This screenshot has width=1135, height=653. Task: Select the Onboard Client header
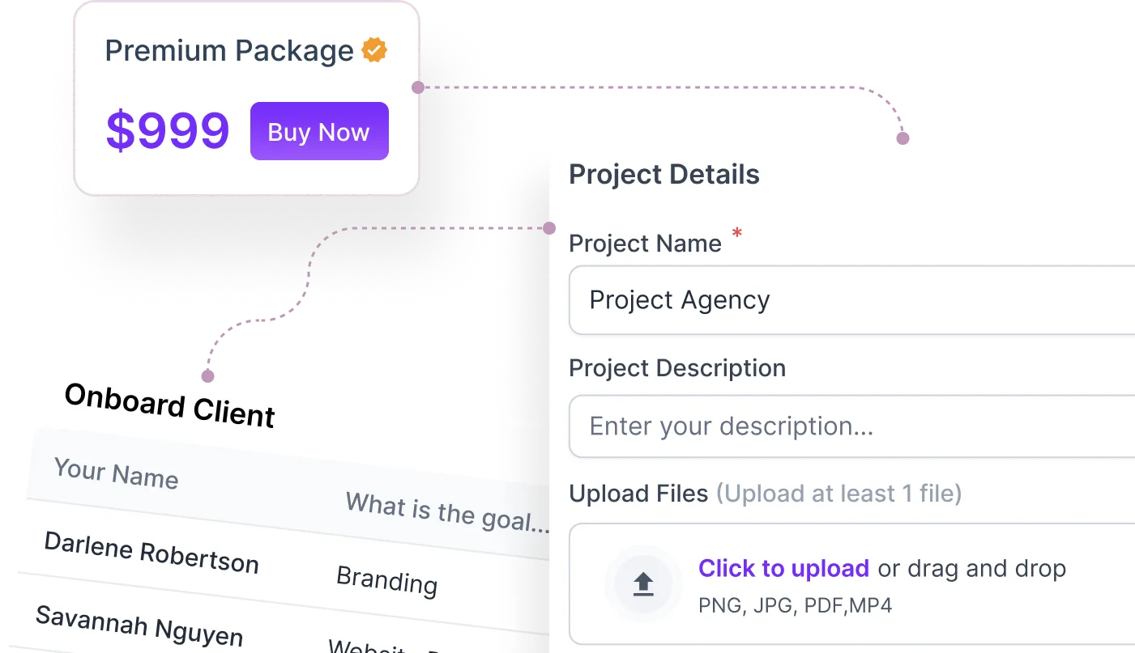pos(169,405)
